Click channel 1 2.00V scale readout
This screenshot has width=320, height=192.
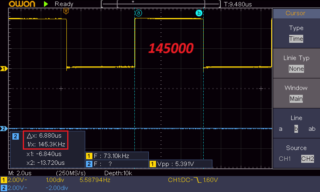pos(17,180)
